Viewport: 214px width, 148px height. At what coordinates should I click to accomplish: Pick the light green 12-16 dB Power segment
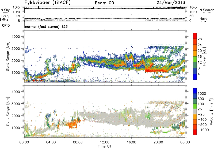tap(195, 59)
